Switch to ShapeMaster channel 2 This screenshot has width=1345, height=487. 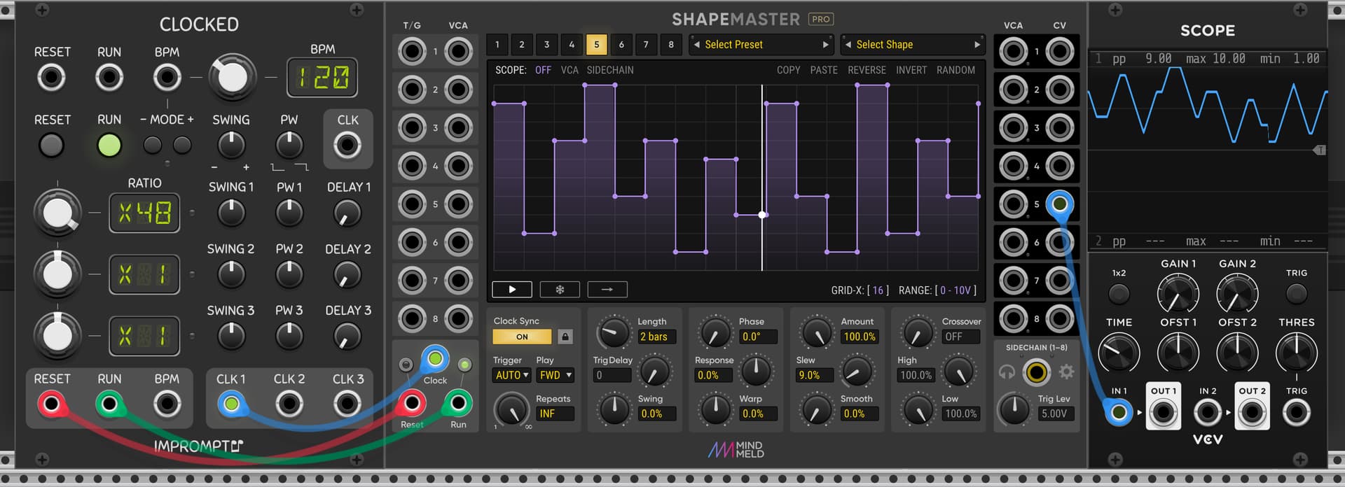522,45
